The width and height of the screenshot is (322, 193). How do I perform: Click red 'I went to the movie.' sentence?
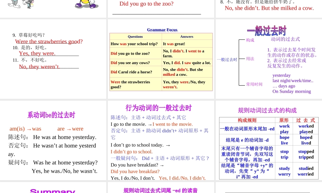click(x=173, y=124)
